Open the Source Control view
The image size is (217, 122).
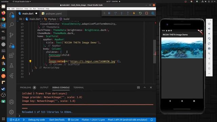12,35
